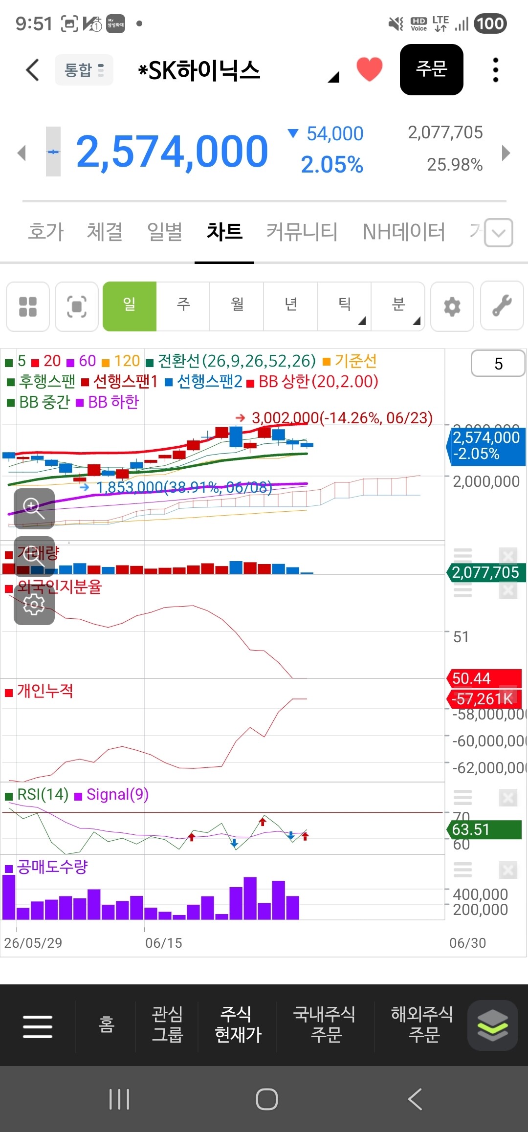Tap the 120-day moving average legend
The image size is (528, 1132).
click(121, 361)
